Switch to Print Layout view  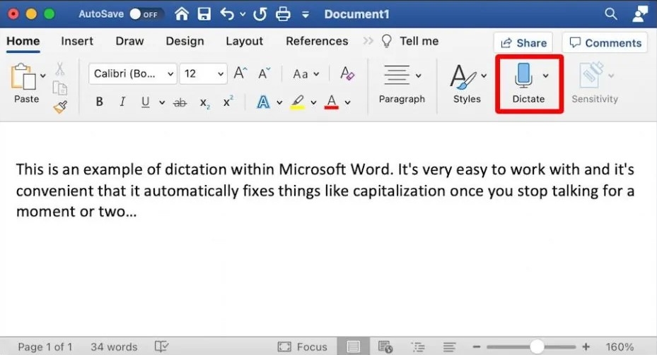point(353,347)
